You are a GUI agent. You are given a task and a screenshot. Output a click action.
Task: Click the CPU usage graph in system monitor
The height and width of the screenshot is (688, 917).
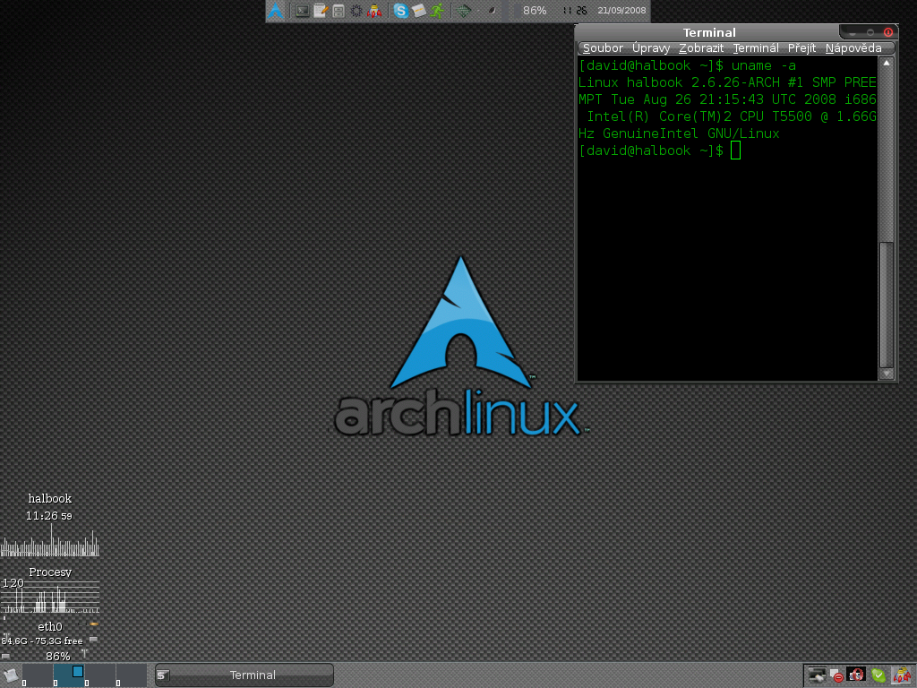click(50, 540)
